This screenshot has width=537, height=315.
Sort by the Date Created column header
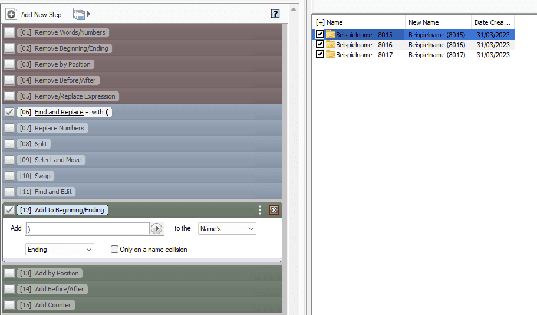[492, 22]
